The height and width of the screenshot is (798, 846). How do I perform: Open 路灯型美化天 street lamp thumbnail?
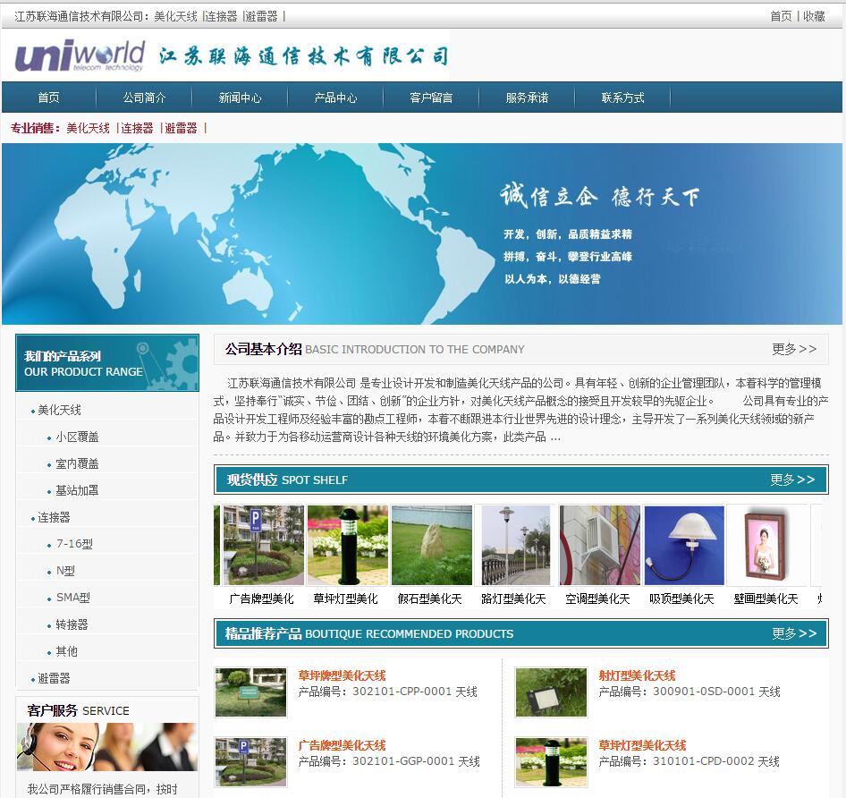516,546
